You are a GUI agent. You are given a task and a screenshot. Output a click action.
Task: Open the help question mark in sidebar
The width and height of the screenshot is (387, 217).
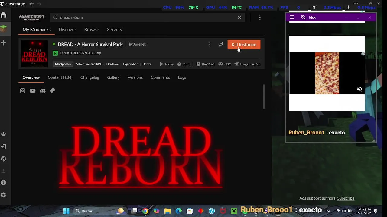point(4,183)
